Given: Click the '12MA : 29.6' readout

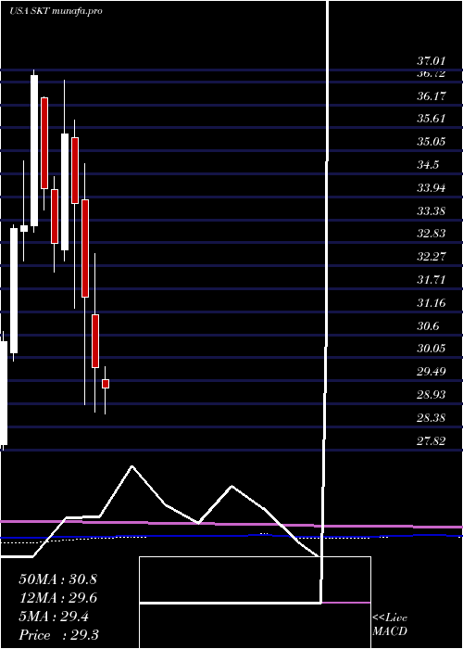Looking at the screenshot, I should coord(57,598).
